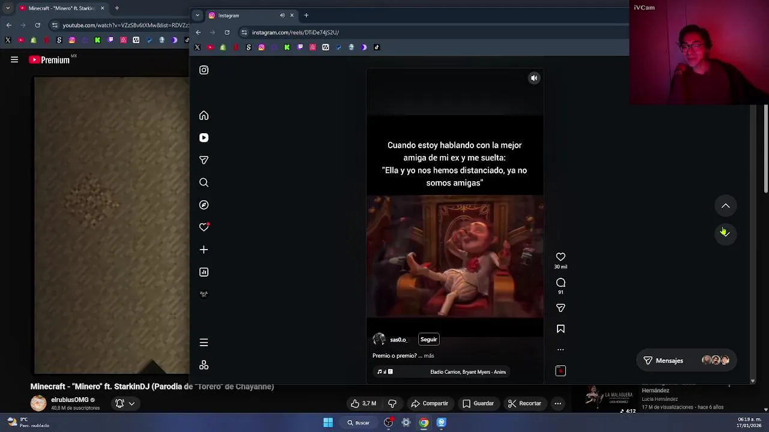Image resolution: width=769 pixels, height=432 pixels.
Task: Open reel more options three dots
Action: point(561,350)
